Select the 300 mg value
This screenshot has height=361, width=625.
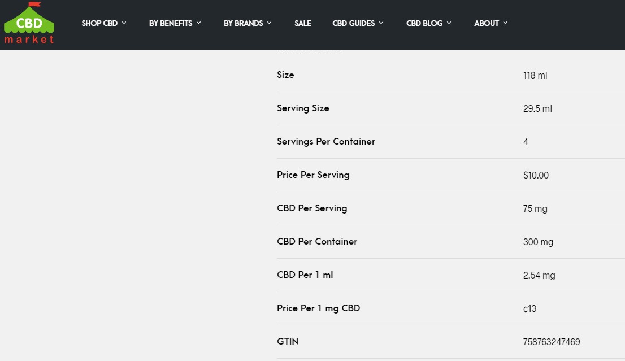[538, 242]
